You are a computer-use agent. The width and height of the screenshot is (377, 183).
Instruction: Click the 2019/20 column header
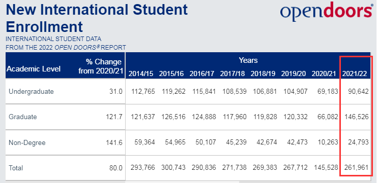click(294, 74)
